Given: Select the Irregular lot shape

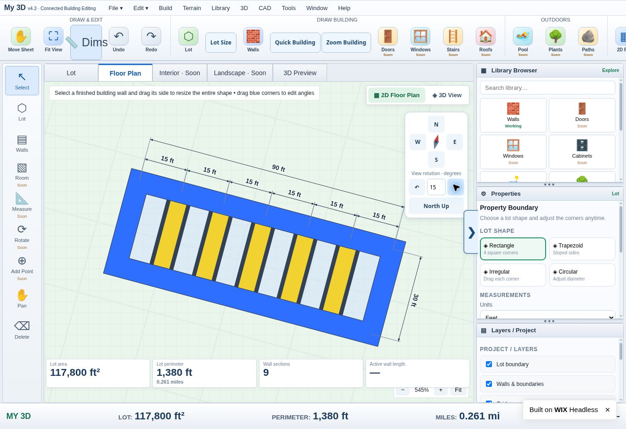Looking at the screenshot, I should (x=513, y=275).
